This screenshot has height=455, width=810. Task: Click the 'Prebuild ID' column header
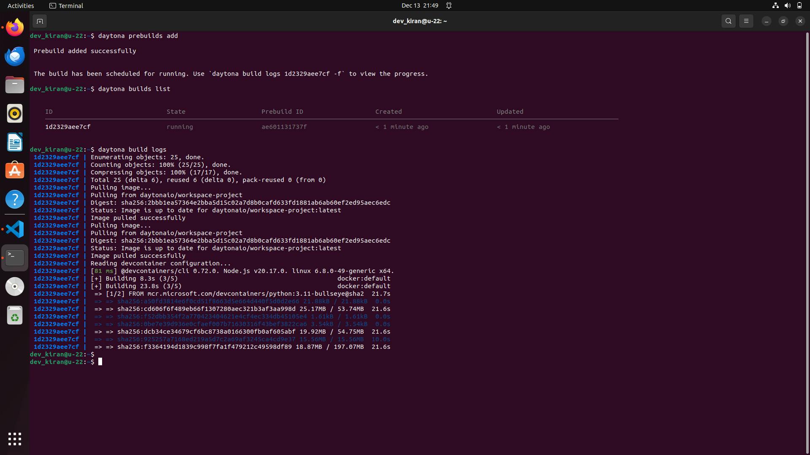point(282,112)
